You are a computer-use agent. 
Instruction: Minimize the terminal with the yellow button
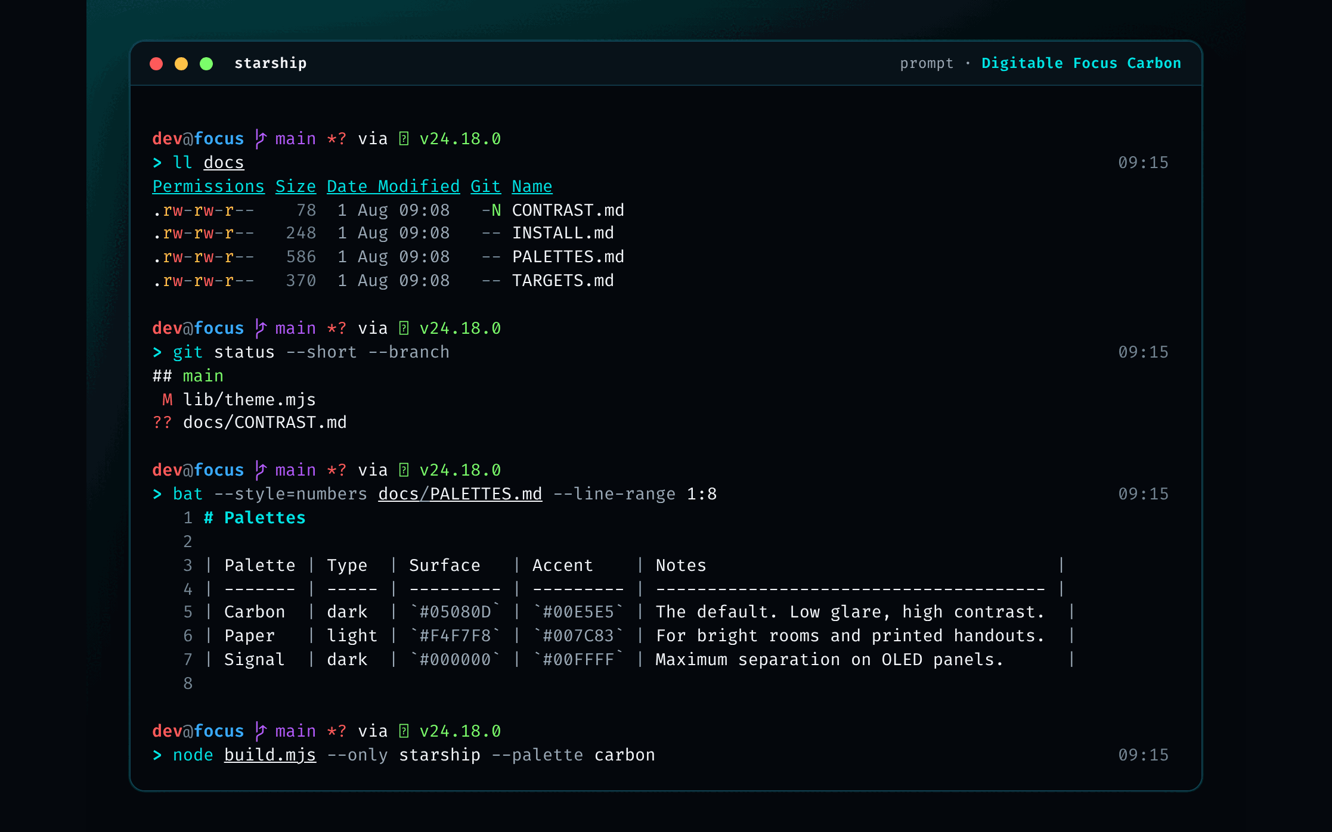click(181, 64)
